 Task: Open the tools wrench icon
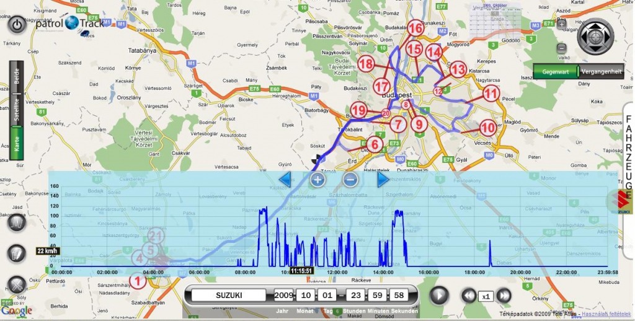(17, 284)
